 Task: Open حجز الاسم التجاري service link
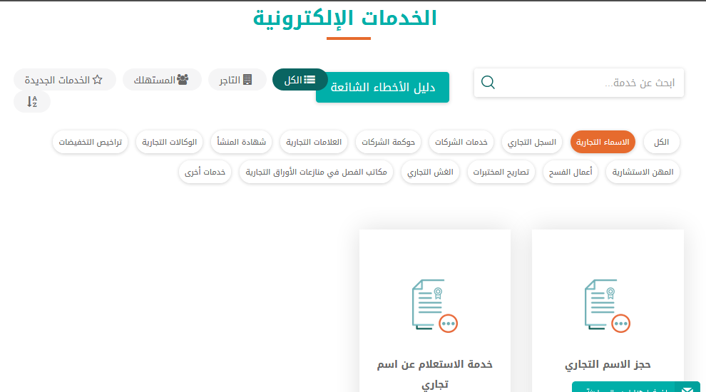pyautogui.click(x=608, y=364)
